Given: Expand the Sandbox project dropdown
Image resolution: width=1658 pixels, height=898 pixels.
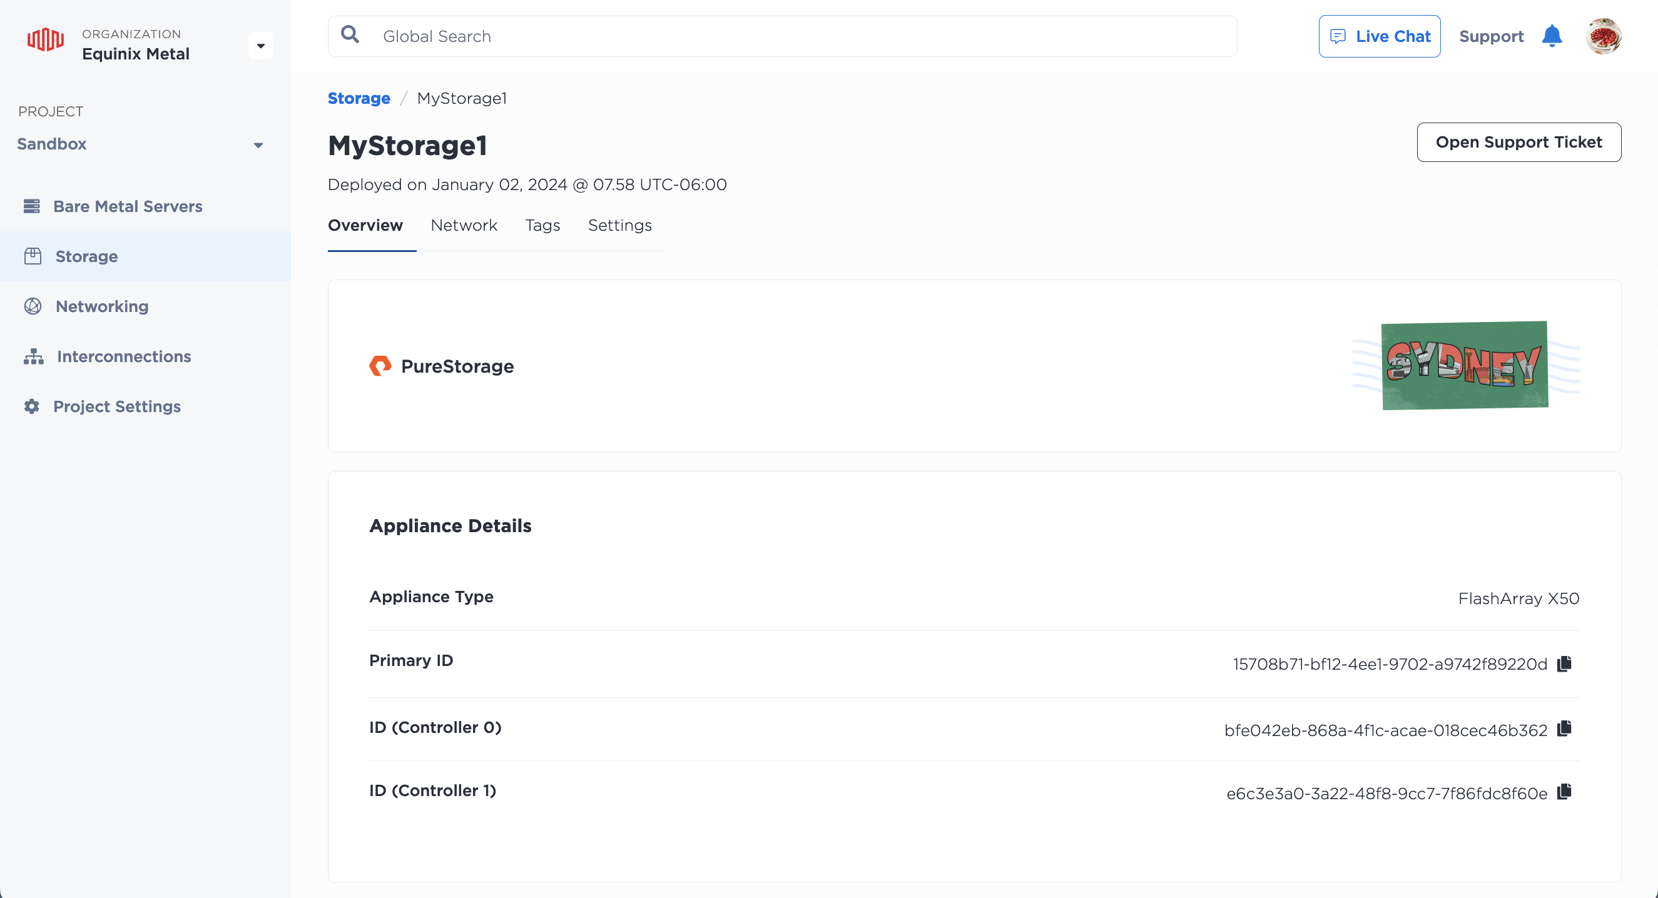Looking at the screenshot, I should [258, 144].
